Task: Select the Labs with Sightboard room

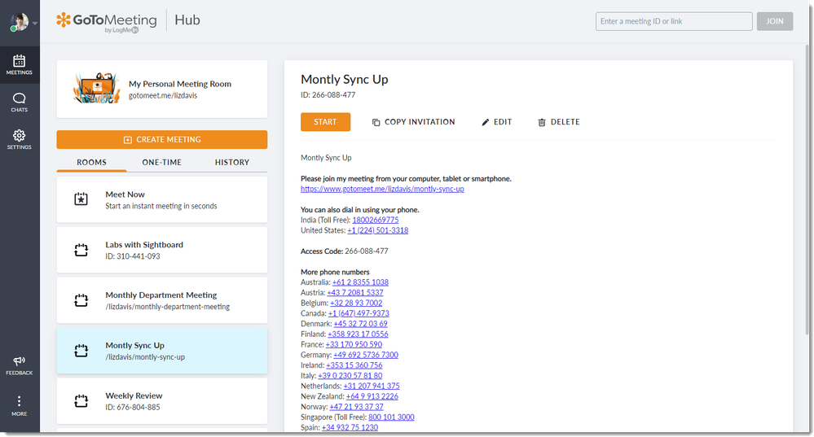Action: pyautogui.click(x=162, y=250)
